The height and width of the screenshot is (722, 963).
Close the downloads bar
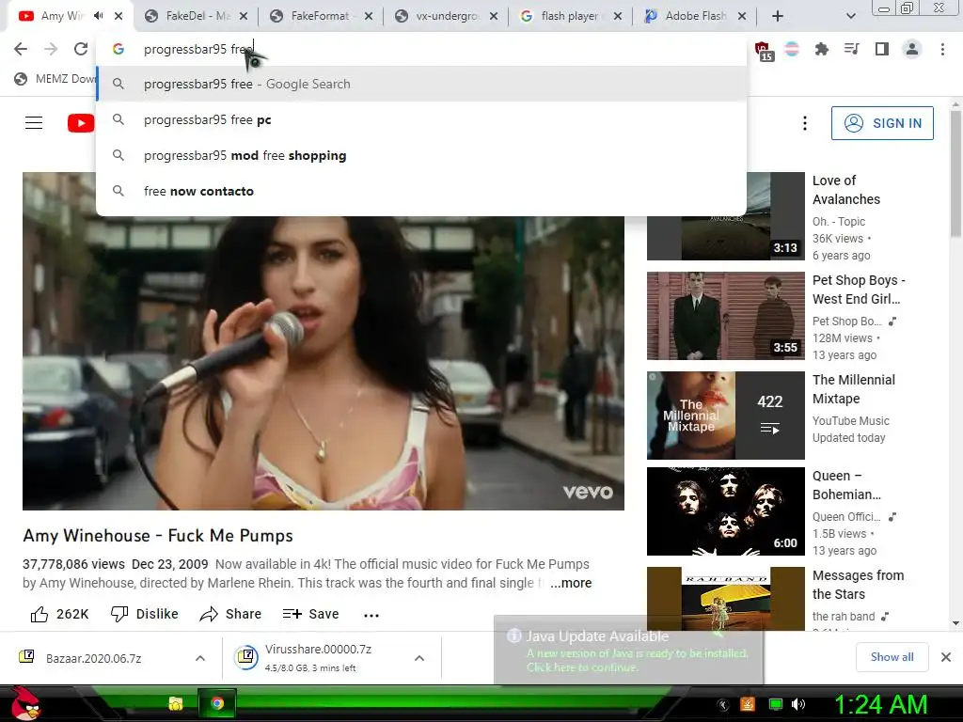(x=946, y=657)
